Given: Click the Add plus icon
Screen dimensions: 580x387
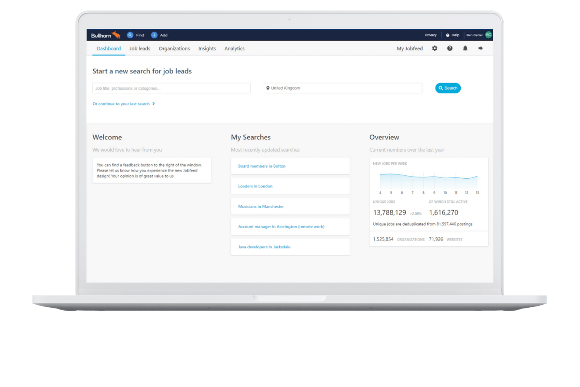Looking at the screenshot, I should [x=154, y=35].
